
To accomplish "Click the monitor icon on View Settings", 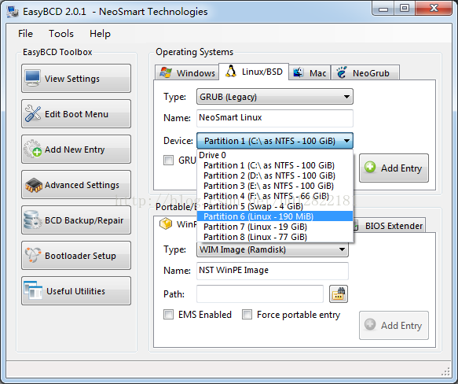I will 33,78.
